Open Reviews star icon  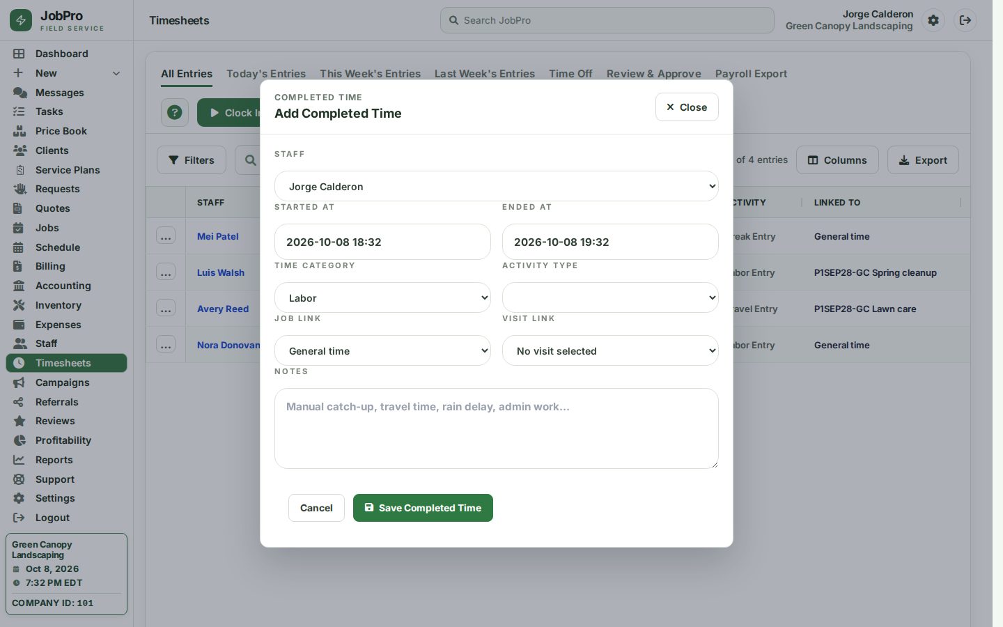tap(20, 421)
